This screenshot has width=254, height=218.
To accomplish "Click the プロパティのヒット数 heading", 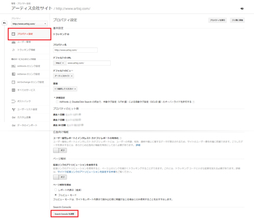I will pyautogui.click(x=66, y=109).
